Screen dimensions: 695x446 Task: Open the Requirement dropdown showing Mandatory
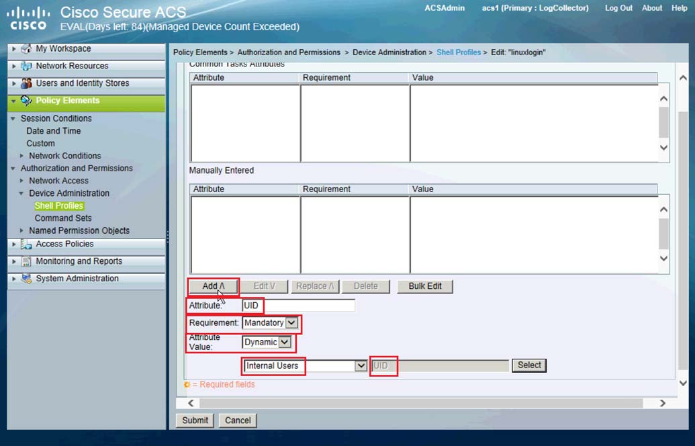(291, 323)
